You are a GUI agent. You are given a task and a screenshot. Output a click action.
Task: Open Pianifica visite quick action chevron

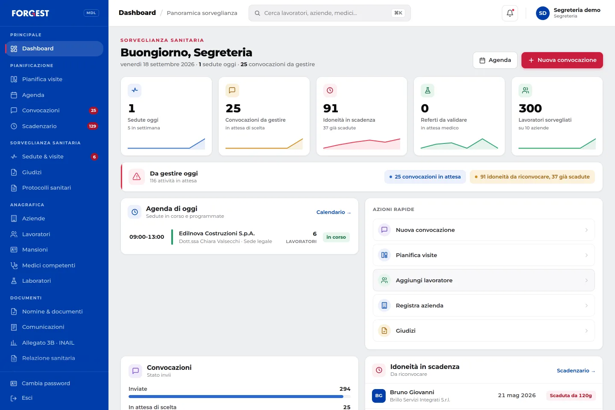coord(586,255)
